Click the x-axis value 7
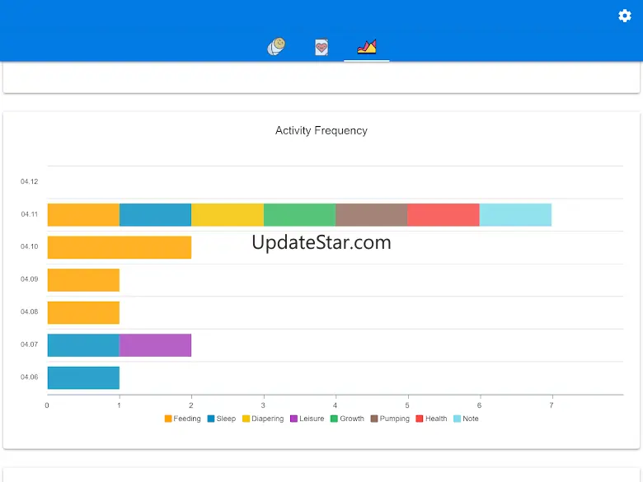The width and height of the screenshot is (643, 482). coord(551,405)
